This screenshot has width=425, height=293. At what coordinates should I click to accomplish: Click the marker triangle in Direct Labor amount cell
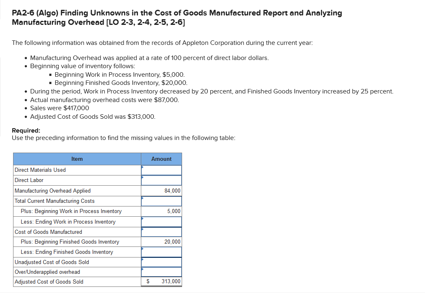tap(142, 177)
